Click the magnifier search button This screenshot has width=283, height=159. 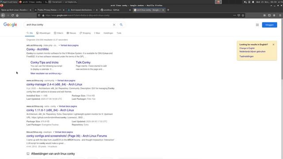tap(121, 25)
